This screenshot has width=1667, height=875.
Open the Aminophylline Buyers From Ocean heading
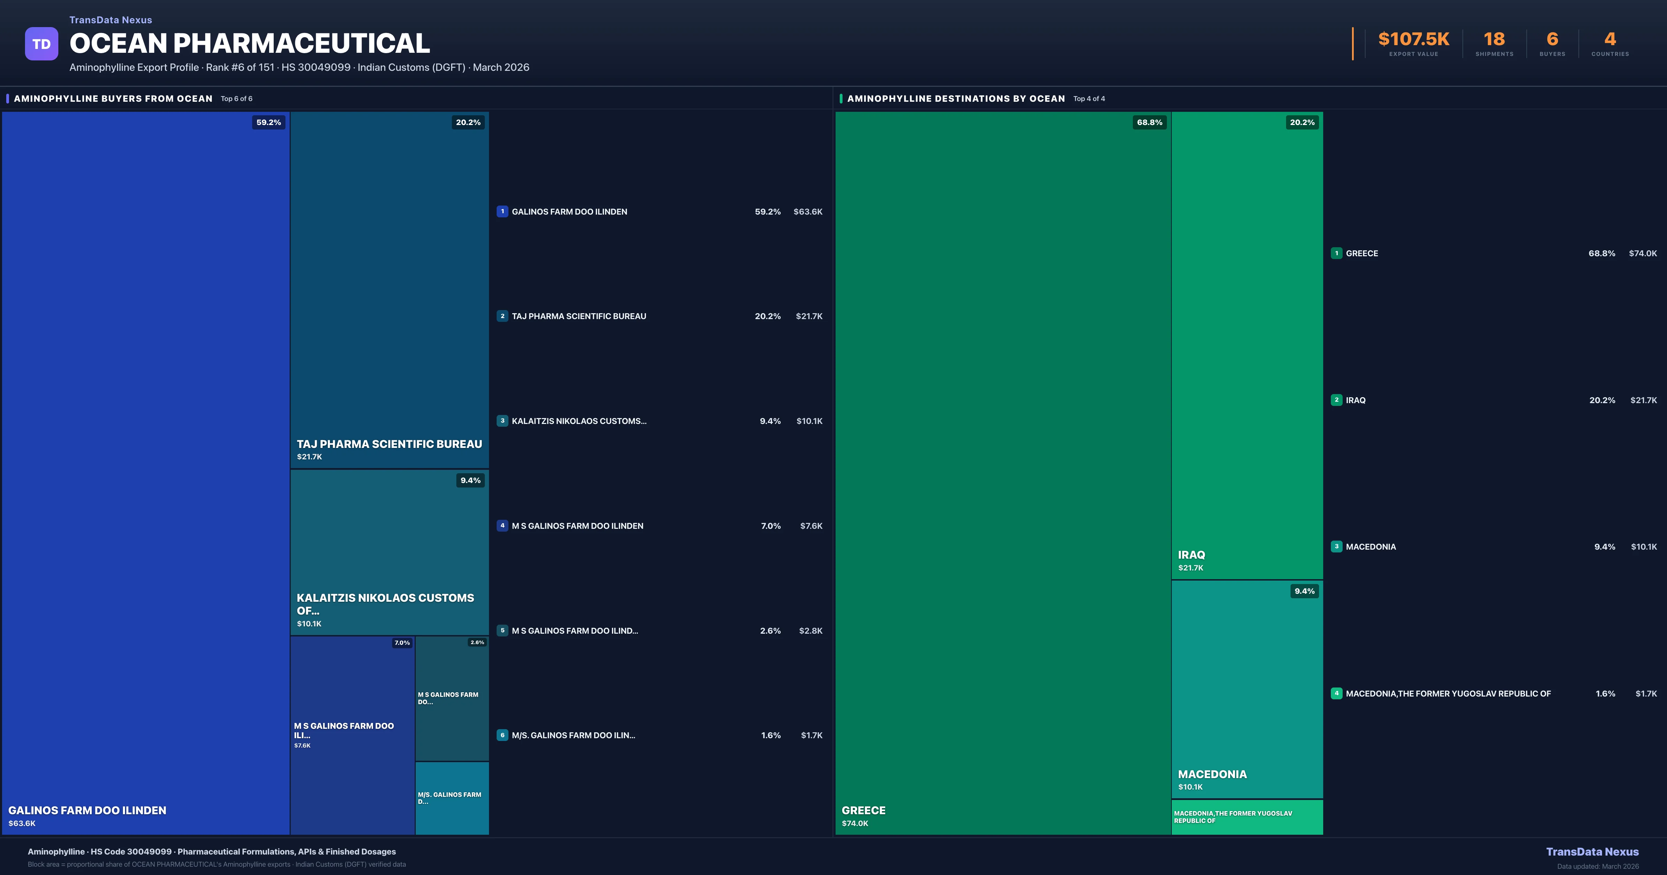(113, 99)
